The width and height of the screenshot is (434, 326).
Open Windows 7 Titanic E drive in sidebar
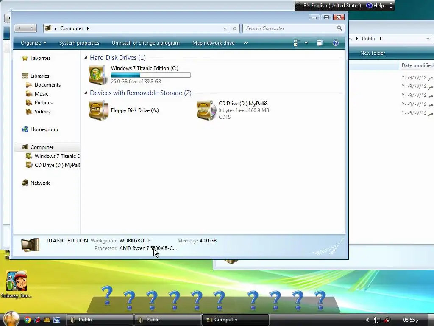(x=57, y=156)
